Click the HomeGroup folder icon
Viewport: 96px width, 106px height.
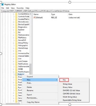tap(16, 48)
